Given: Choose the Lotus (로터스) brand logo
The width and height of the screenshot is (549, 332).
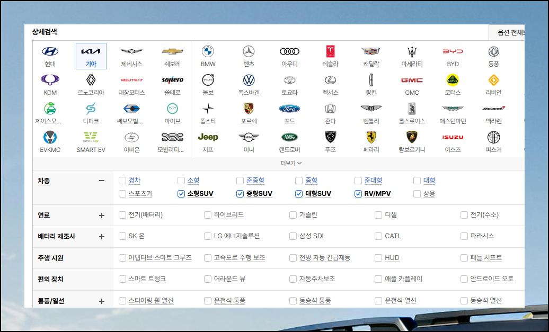Looking at the screenshot, I should click(453, 80).
